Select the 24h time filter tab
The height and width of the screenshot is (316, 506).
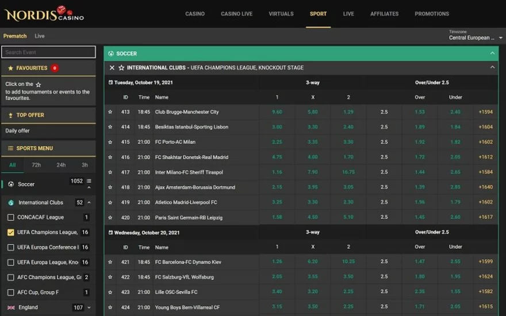pyautogui.click(x=60, y=165)
